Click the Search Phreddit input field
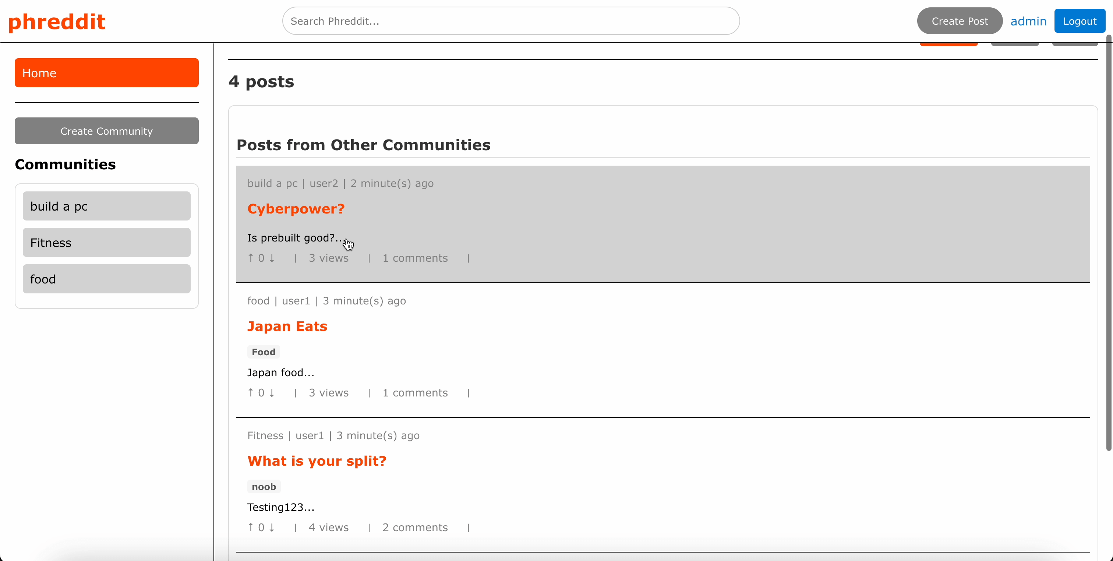Image resolution: width=1113 pixels, height=561 pixels. pyautogui.click(x=510, y=20)
